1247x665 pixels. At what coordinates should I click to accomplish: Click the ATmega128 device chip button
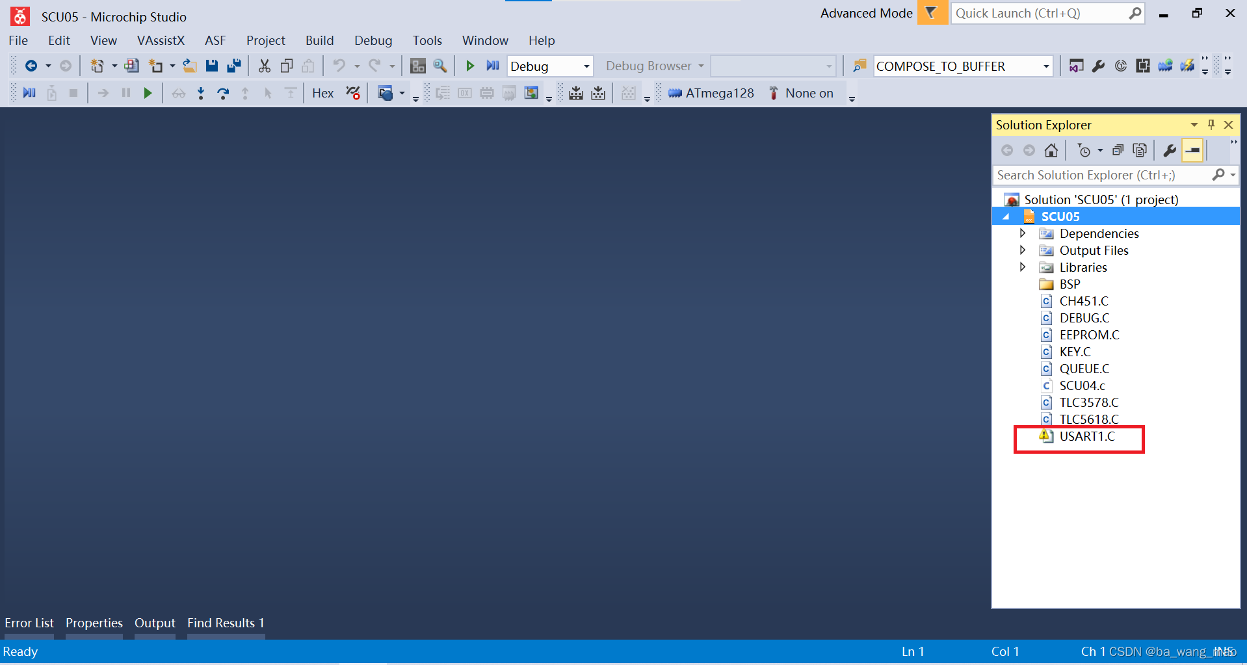click(711, 93)
